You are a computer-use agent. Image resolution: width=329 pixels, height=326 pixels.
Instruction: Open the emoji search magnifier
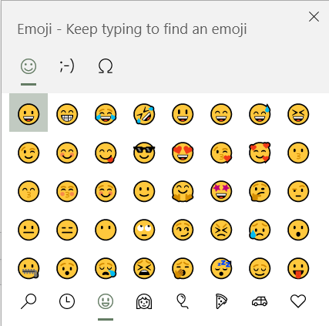(29, 301)
